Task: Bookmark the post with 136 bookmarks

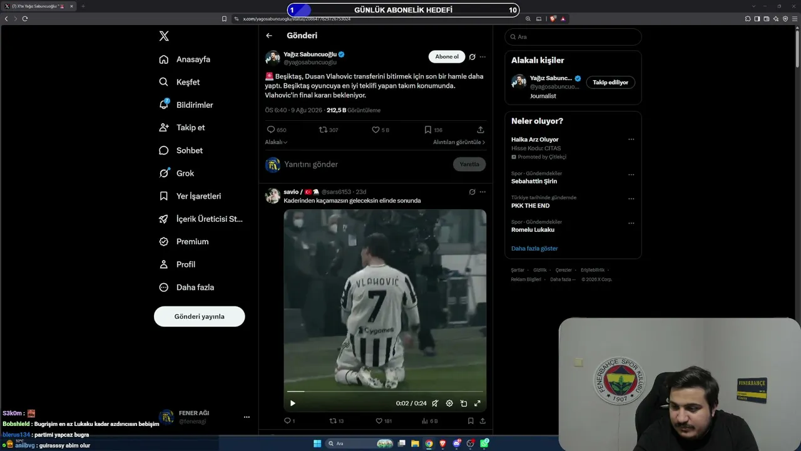Action: pyautogui.click(x=428, y=130)
